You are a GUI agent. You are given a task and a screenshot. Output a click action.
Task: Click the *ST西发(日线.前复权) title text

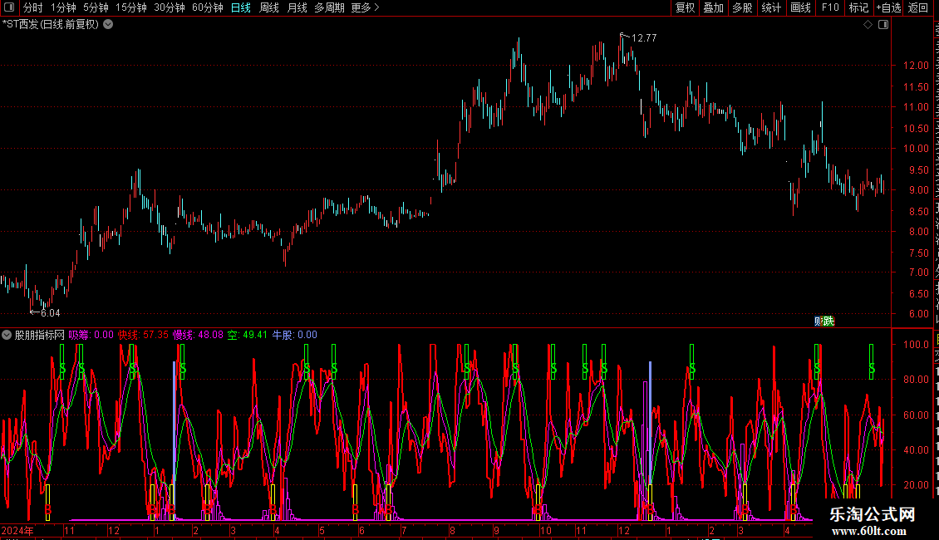click(x=51, y=25)
